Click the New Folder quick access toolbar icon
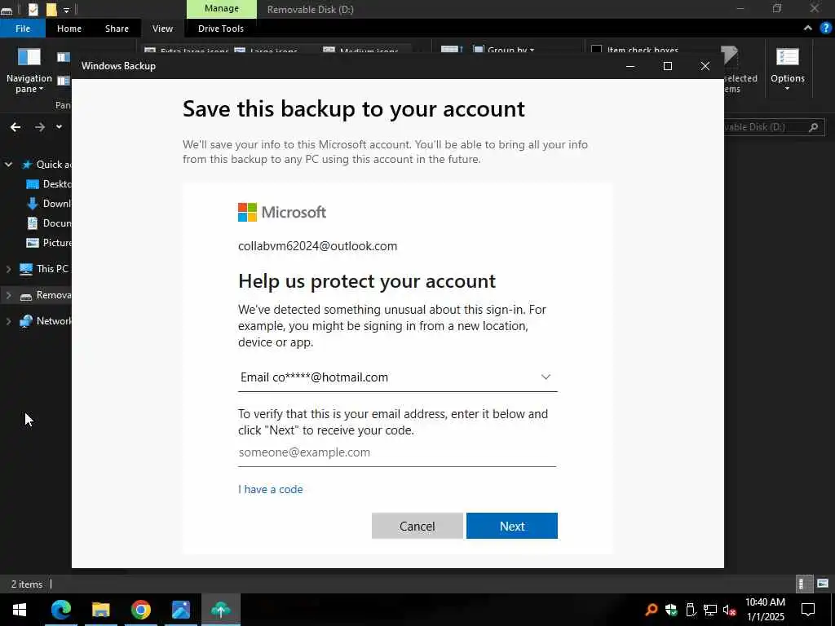 pyautogui.click(x=51, y=9)
